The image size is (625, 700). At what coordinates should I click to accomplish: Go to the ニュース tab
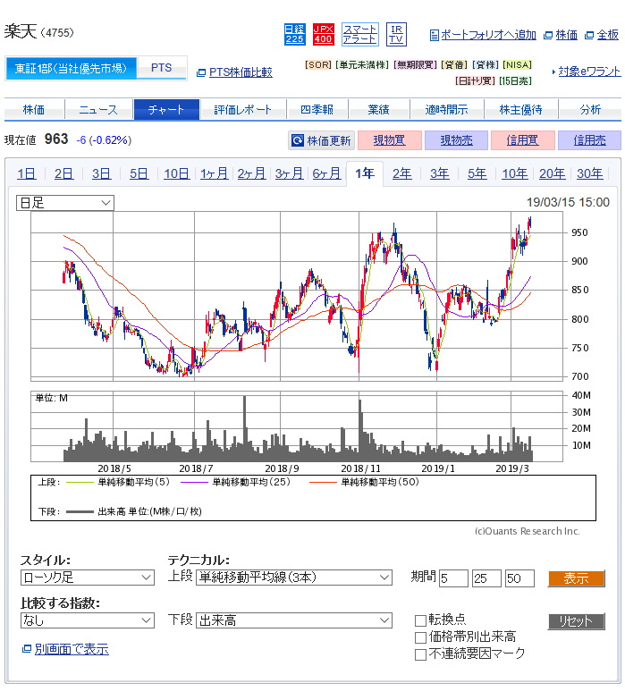98,109
